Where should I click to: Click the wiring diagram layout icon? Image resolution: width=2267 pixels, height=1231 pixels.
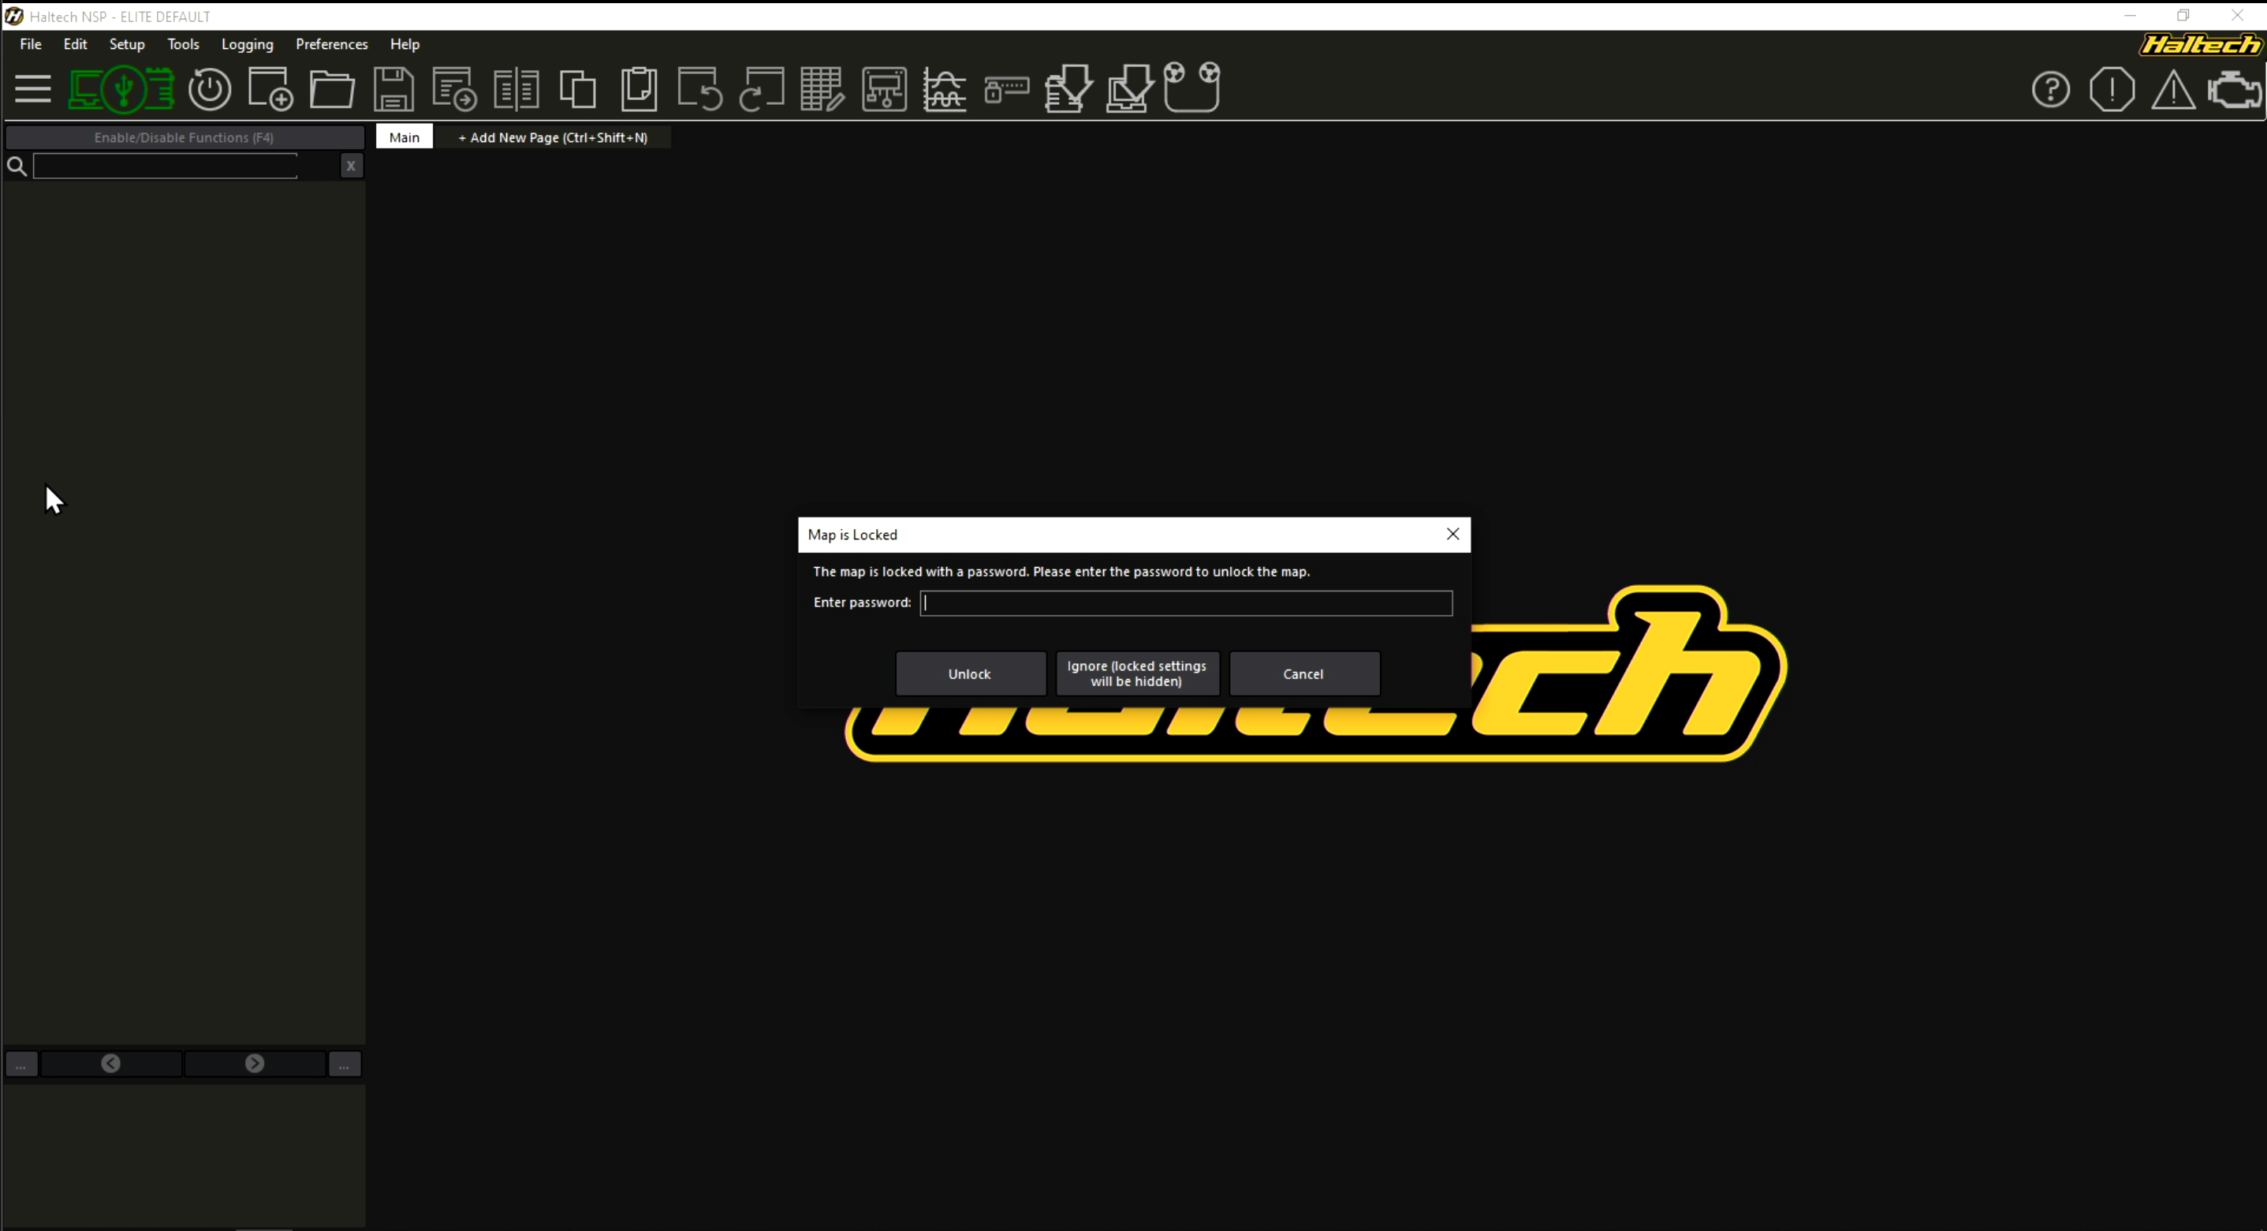884,89
